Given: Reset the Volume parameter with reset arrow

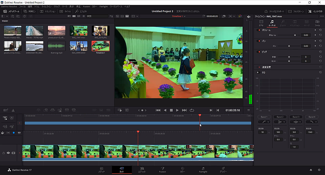Looking at the screenshot, I should pyautogui.click(x=320, y=35).
